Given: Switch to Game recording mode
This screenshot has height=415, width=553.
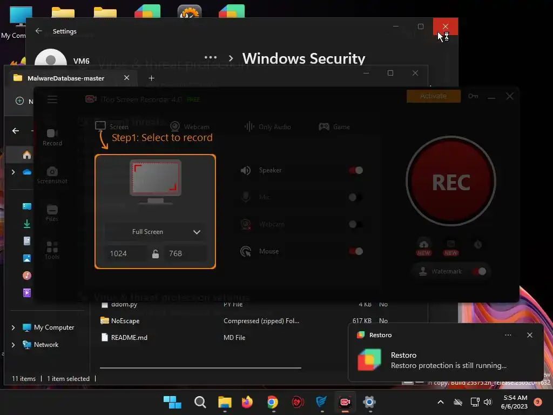Looking at the screenshot, I should tap(334, 126).
